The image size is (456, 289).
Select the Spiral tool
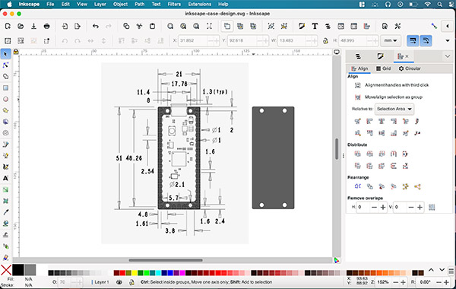pos(5,133)
